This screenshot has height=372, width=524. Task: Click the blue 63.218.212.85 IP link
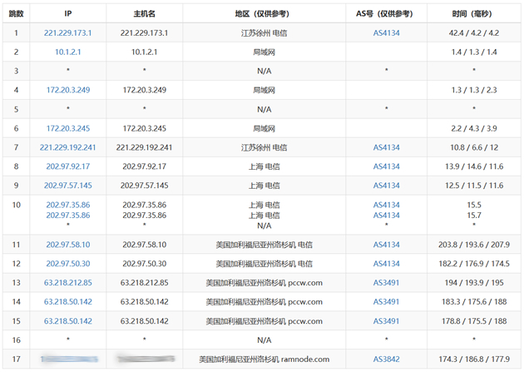tap(67, 283)
